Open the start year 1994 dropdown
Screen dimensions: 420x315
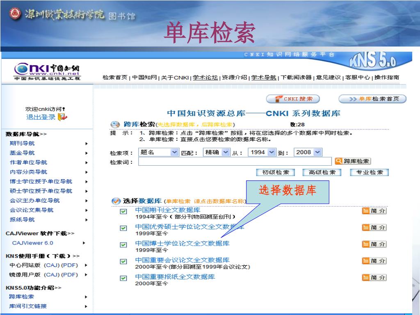click(x=262, y=152)
